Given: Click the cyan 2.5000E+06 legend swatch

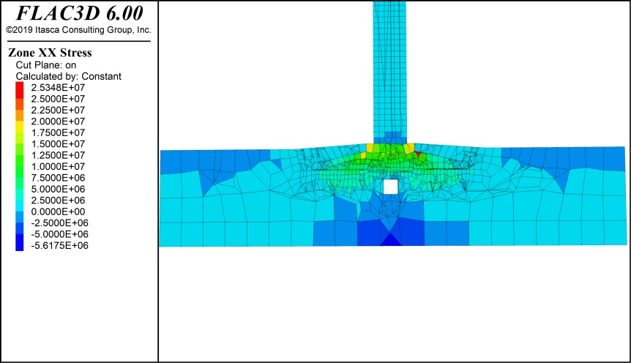Looking at the screenshot, I should 20,200.
